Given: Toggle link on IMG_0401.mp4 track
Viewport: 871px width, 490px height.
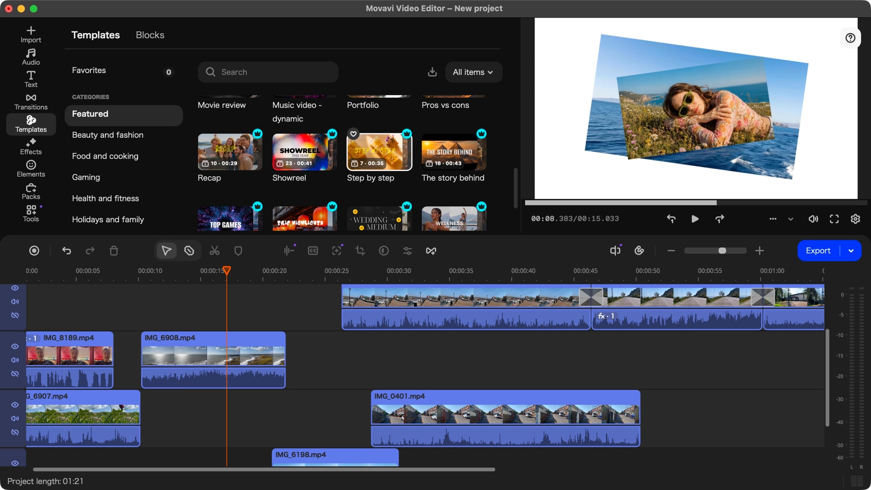Looking at the screenshot, I should 15,432.
